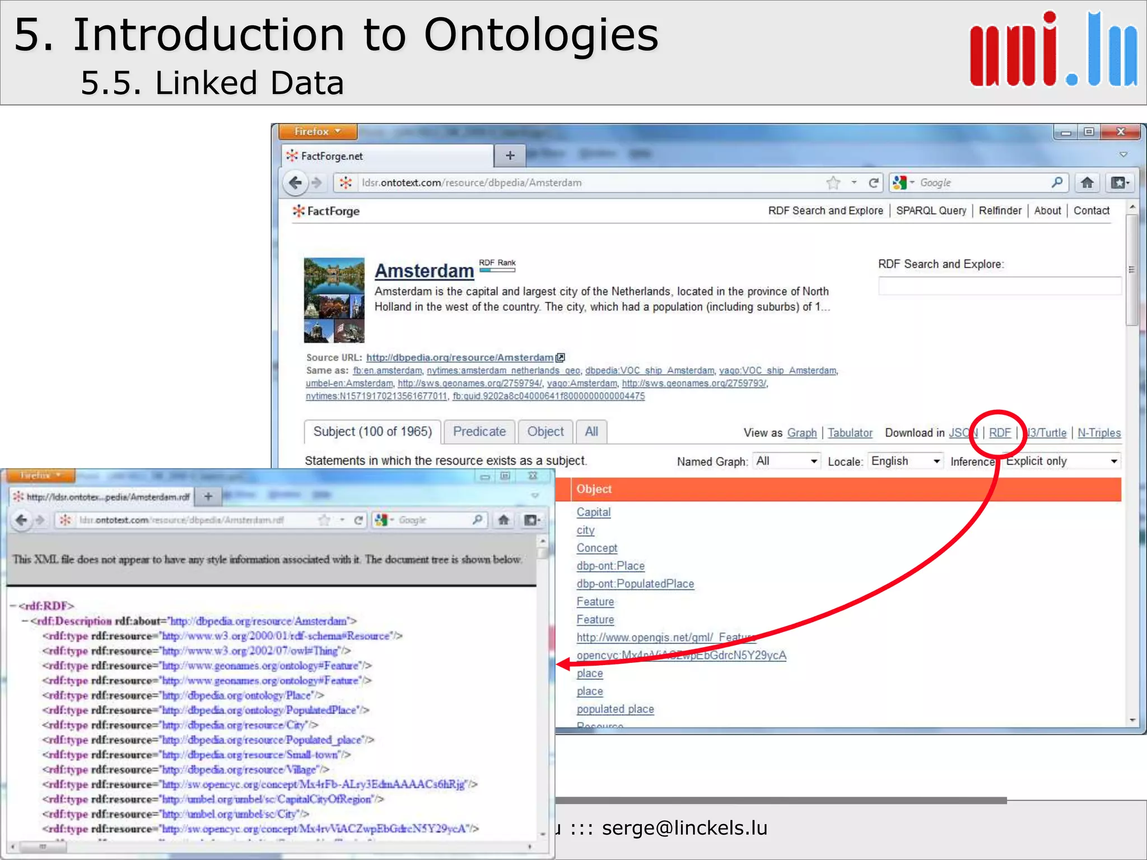Switch to the Predicate tab

tap(479, 432)
